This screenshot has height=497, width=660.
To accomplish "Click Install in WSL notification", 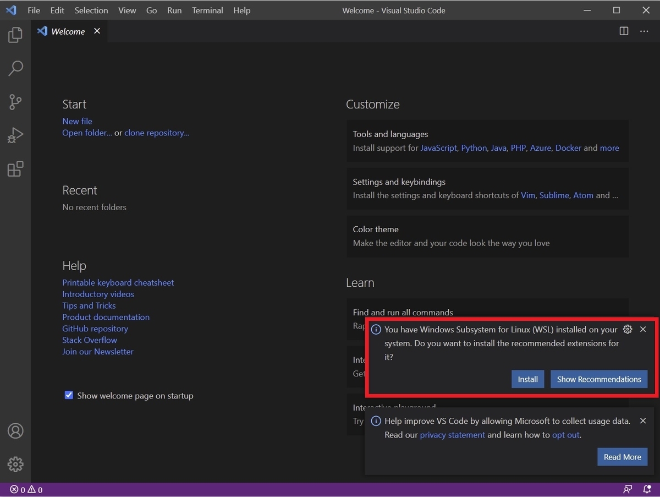I will coord(527,379).
